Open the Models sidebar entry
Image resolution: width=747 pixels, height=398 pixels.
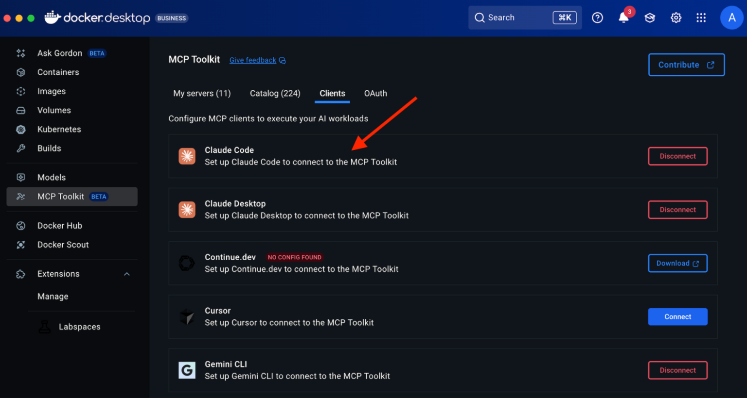point(51,177)
